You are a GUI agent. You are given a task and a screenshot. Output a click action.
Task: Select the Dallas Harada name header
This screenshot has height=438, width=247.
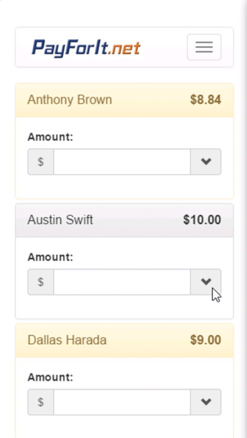(x=67, y=340)
